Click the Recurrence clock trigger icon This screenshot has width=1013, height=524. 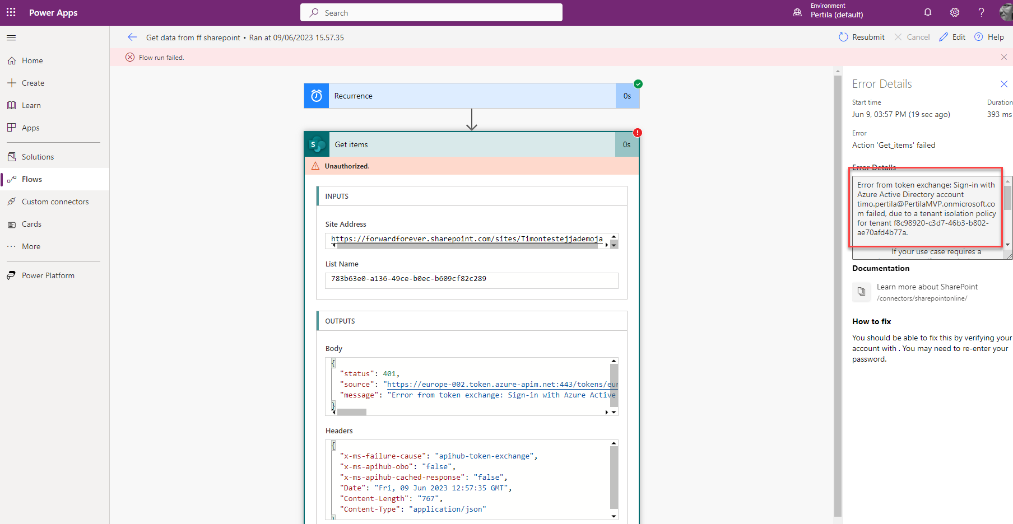coord(317,96)
